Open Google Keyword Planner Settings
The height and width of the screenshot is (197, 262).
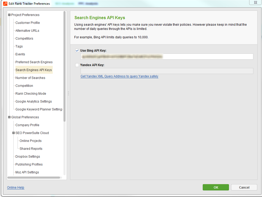[x=39, y=109]
